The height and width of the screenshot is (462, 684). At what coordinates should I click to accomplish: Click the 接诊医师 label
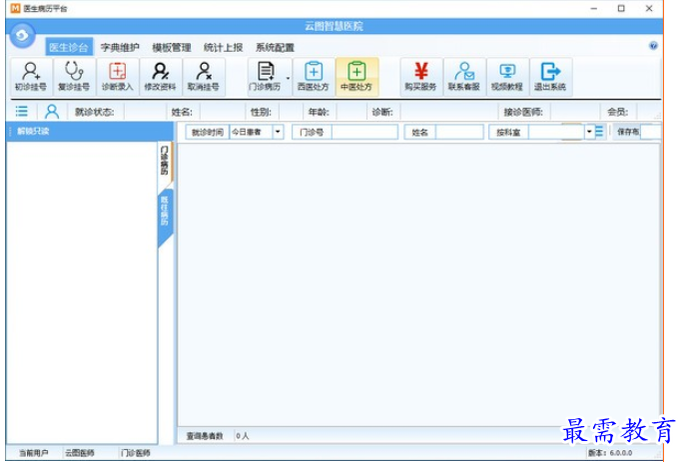[523, 112]
